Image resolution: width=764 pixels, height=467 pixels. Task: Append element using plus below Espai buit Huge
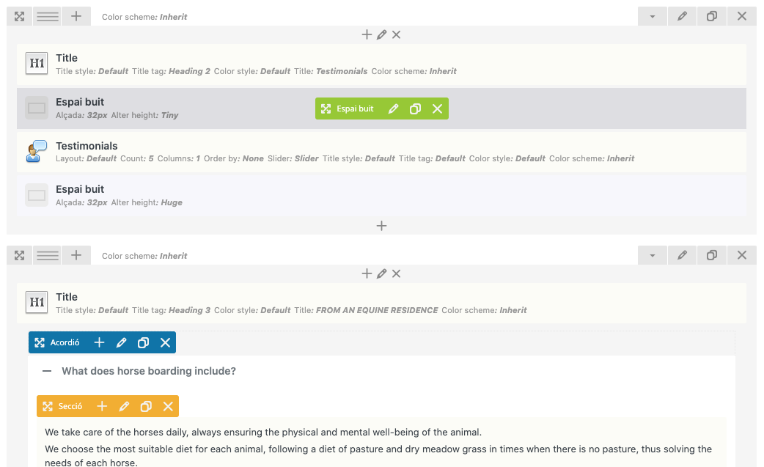[x=381, y=226]
